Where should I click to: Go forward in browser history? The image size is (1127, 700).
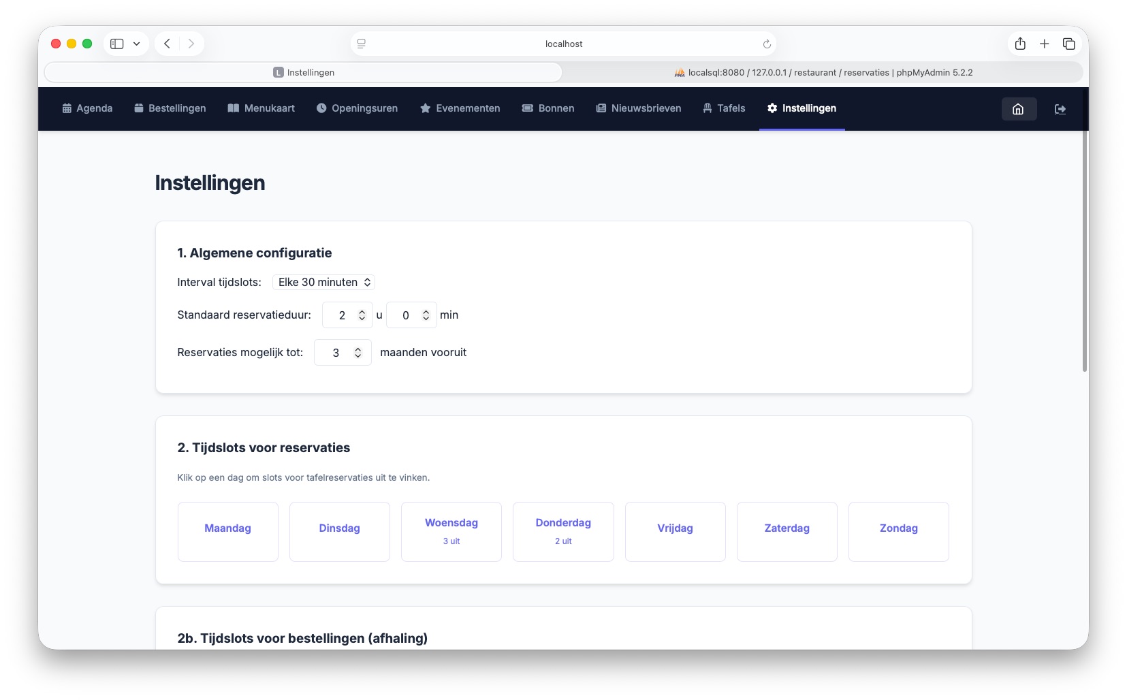191,44
